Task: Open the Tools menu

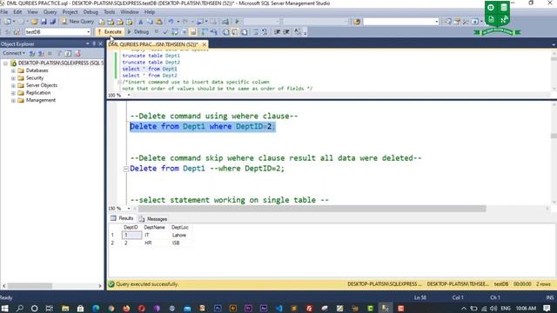Action: [x=110, y=12]
